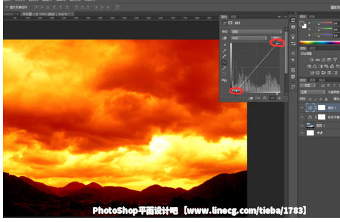Click the curves adjustment icon in Properties header
The height and width of the screenshot is (222, 340).
click(224, 23)
